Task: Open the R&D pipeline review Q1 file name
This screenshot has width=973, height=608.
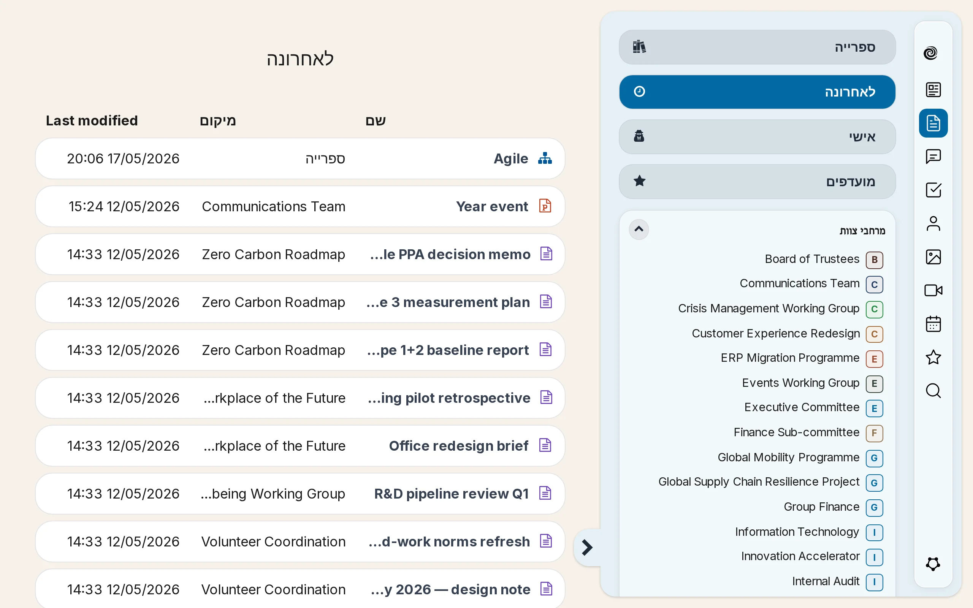Action: click(x=451, y=493)
